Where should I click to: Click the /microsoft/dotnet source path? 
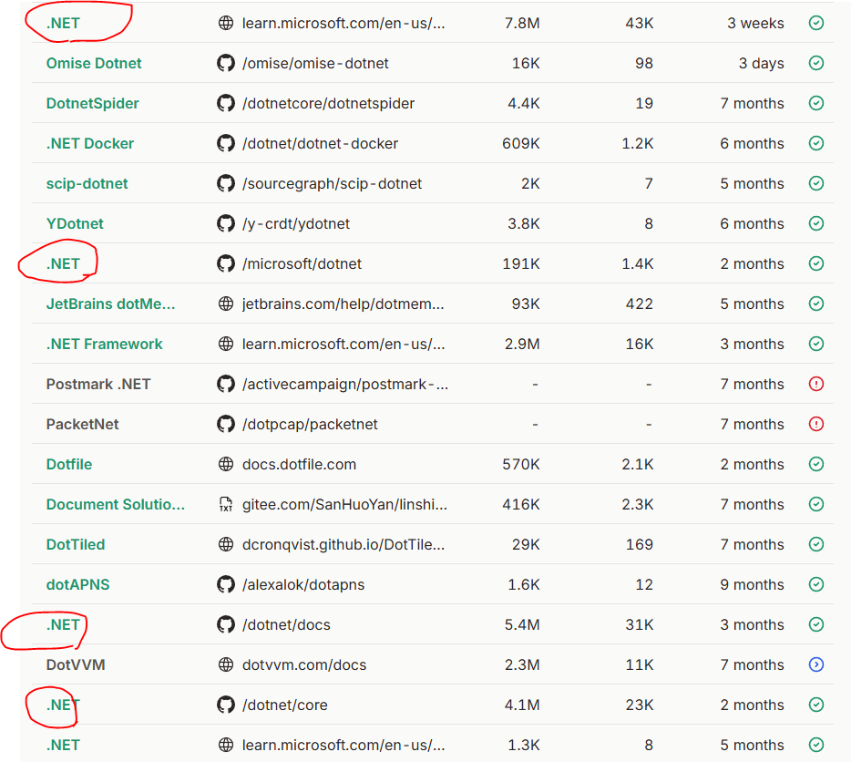click(302, 264)
